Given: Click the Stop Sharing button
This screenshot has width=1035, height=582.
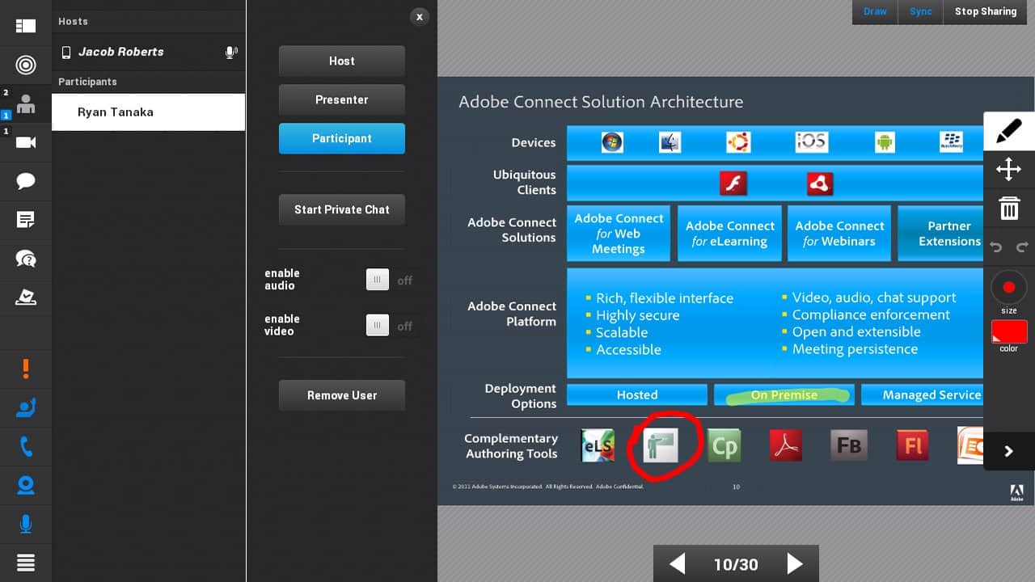Looking at the screenshot, I should [985, 12].
